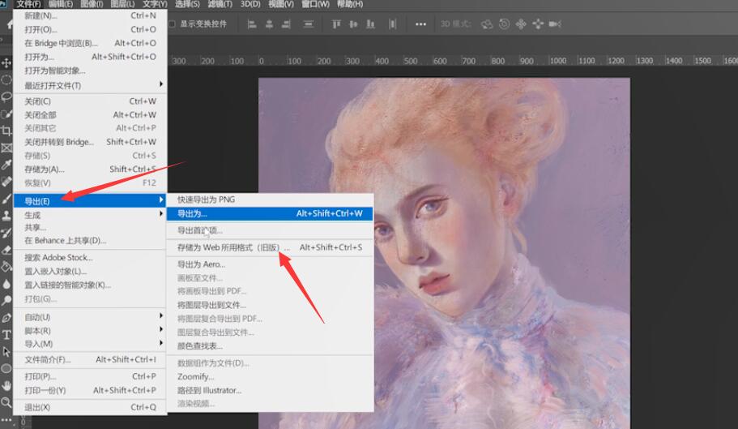
Task: Choose 颜色查找表...
Action: pos(270,346)
